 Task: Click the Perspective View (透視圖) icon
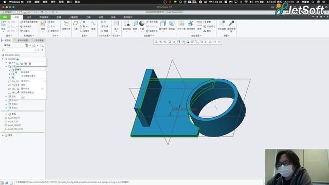[x=172, y=24]
